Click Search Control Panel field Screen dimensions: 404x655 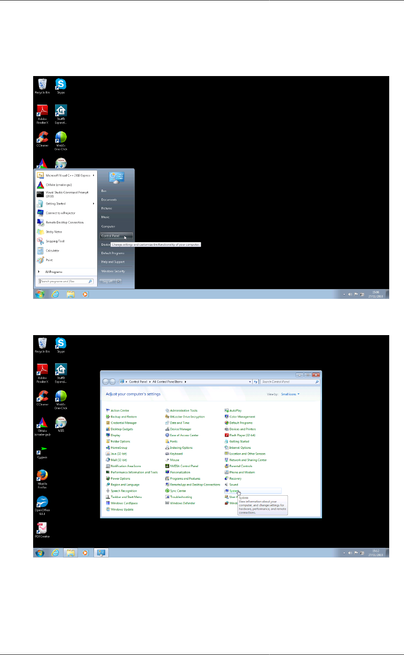click(290, 382)
